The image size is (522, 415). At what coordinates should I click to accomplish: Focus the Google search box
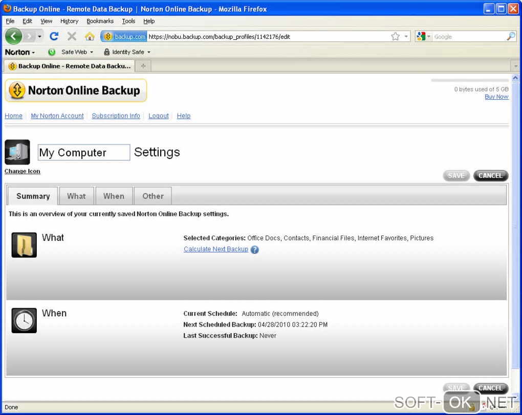tap(469, 37)
